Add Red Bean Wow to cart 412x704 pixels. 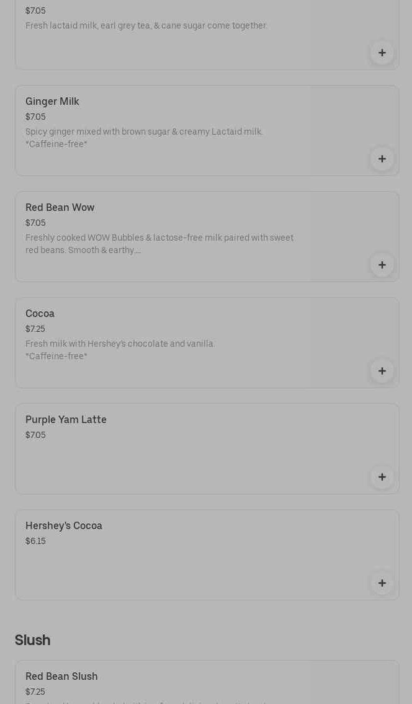(382, 265)
